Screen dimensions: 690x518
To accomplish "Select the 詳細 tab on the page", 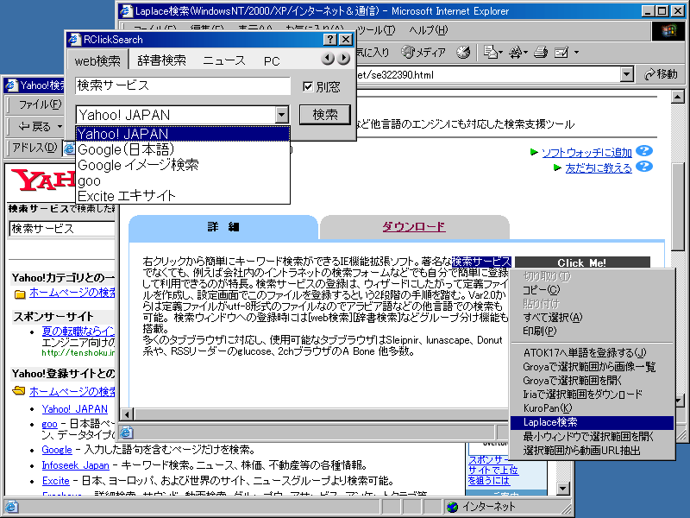I will 223,227.
